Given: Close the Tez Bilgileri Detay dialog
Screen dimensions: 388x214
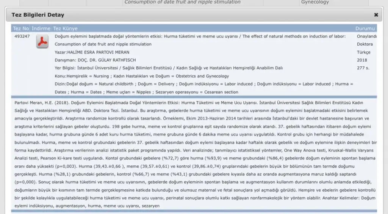Looking at the screenshot, I should (x=376, y=15).
